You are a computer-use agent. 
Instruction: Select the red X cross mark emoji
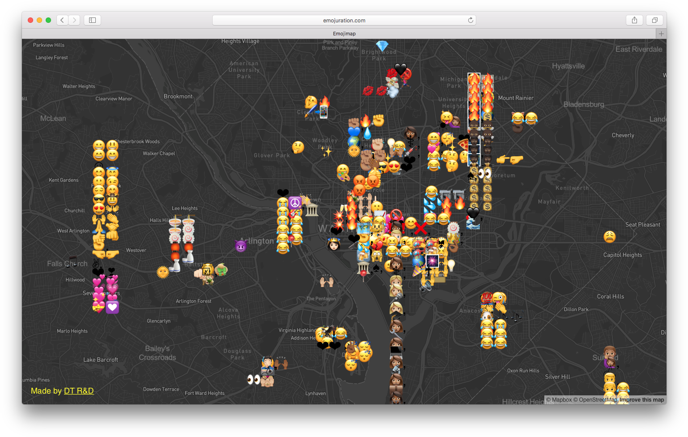coord(420,229)
